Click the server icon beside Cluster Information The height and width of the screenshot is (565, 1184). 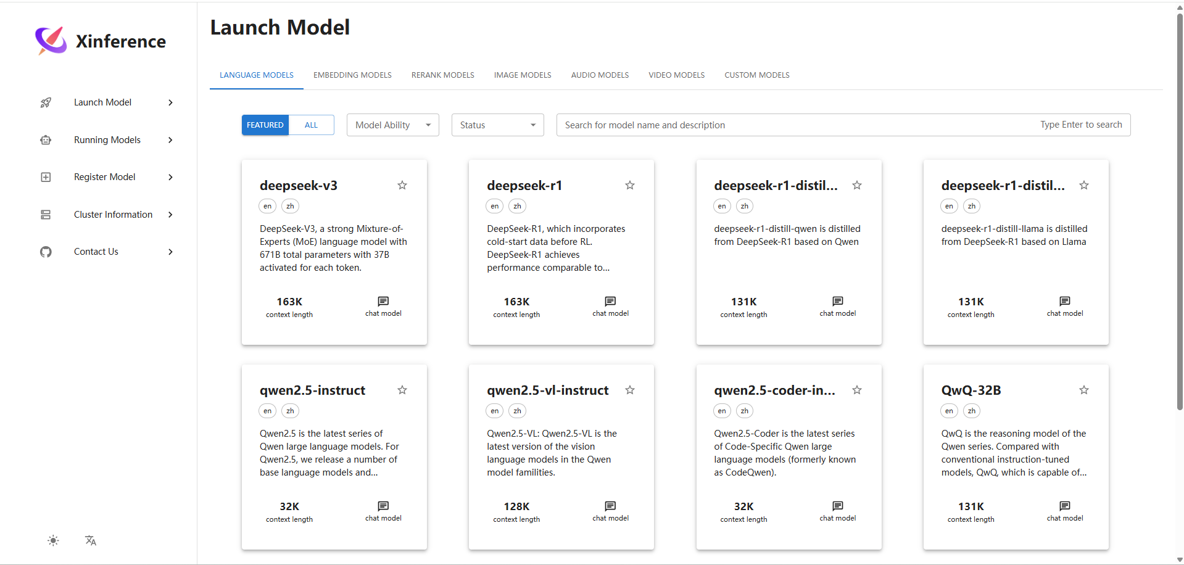(46, 215)
